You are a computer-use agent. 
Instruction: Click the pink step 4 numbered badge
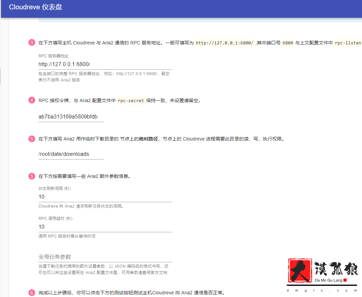tap(31, 100)
